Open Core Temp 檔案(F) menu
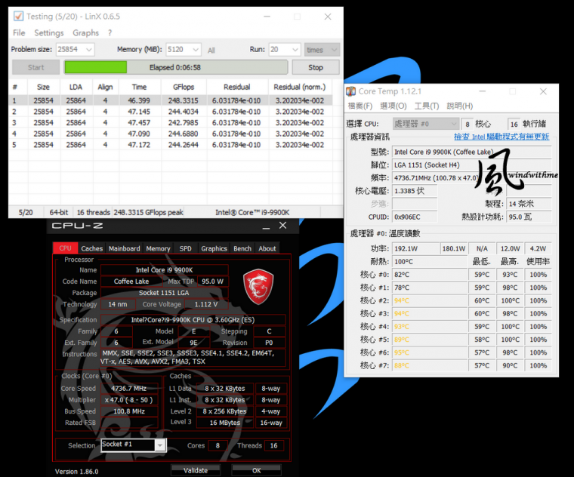The height and width of the screenshot is (477, 574). click(360, 106)
